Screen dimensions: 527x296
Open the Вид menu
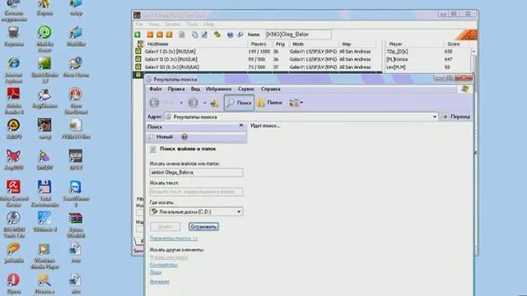[195, 89]
